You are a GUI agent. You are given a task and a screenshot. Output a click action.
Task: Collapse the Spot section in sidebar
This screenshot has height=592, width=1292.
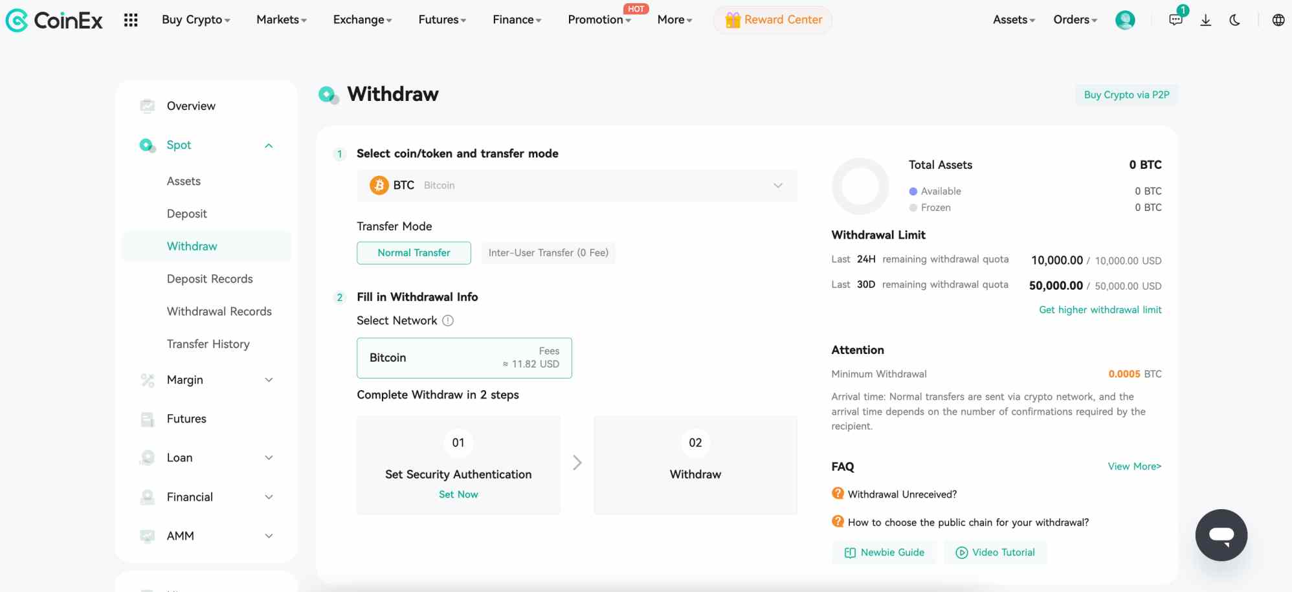pyautogui.click(x=269, y=145)
